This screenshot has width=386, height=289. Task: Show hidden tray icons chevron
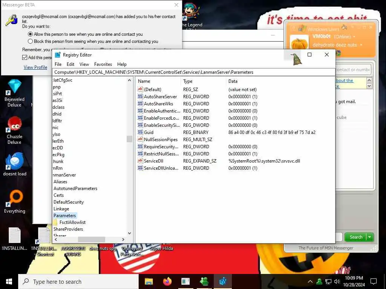pyautogui.click(x=310, y=281)
